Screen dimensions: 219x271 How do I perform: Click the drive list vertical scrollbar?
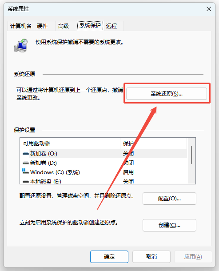191,161
